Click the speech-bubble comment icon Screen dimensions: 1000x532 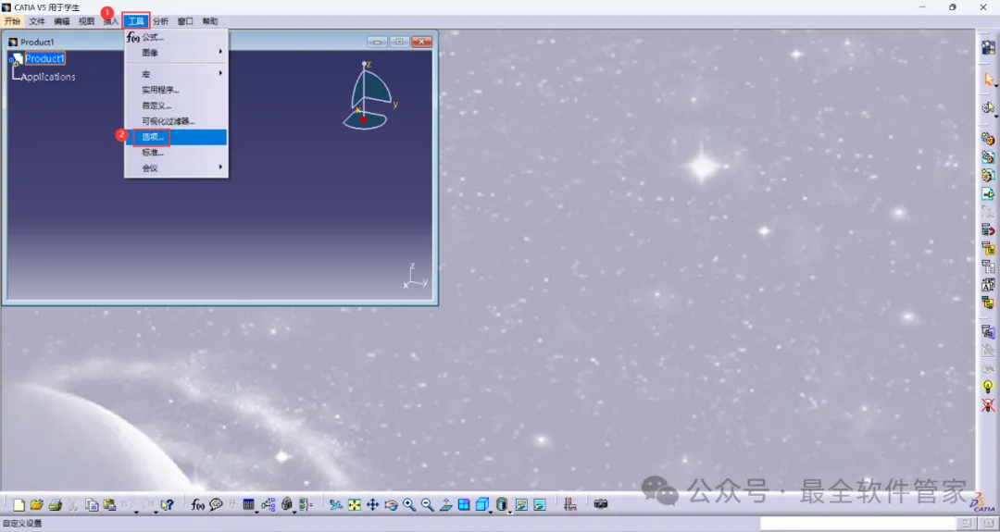(x=216, y=505)
